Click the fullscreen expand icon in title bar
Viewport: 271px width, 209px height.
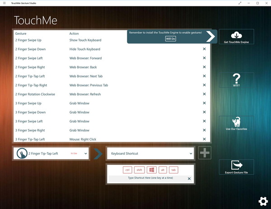240,3
